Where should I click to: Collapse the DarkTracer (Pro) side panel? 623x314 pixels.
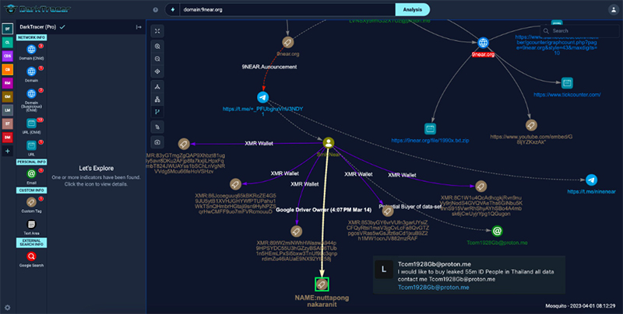(138, 26)
